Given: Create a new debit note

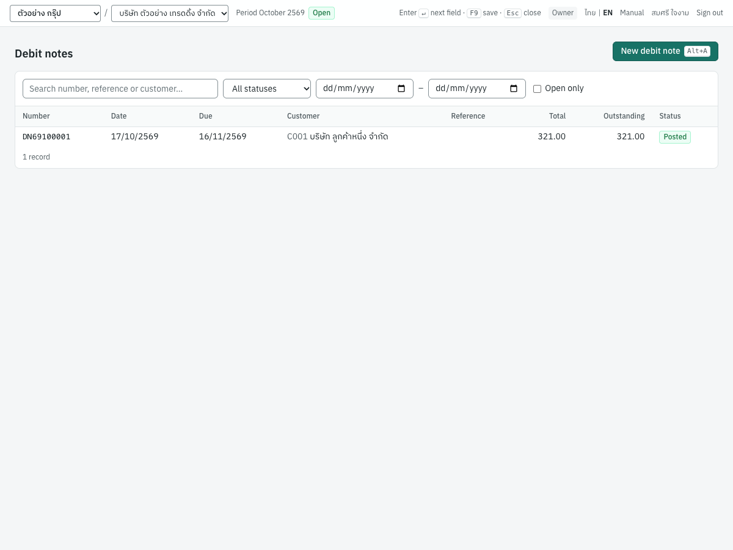Looking at the screenshot, I should (x=665, y=51).
